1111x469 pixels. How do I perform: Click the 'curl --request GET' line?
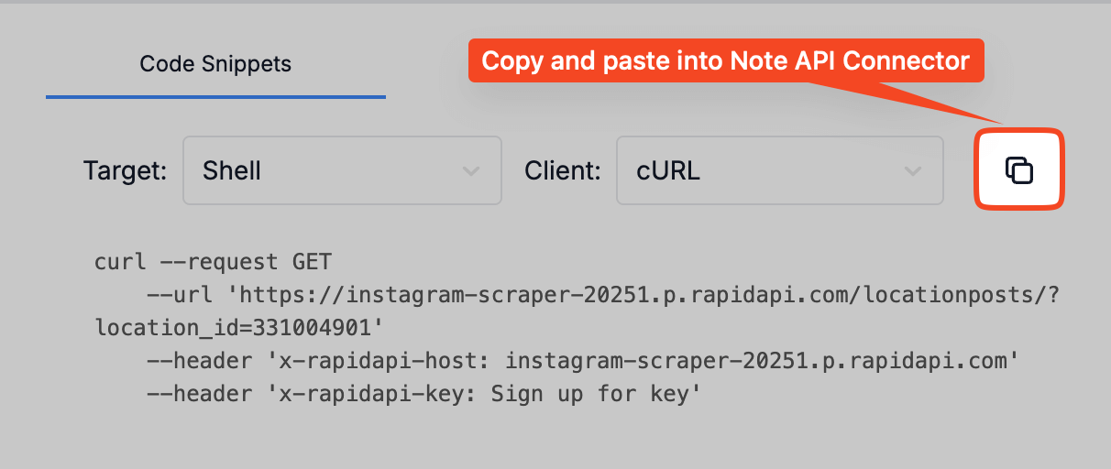pyautogui.click(x=213, y=262)
